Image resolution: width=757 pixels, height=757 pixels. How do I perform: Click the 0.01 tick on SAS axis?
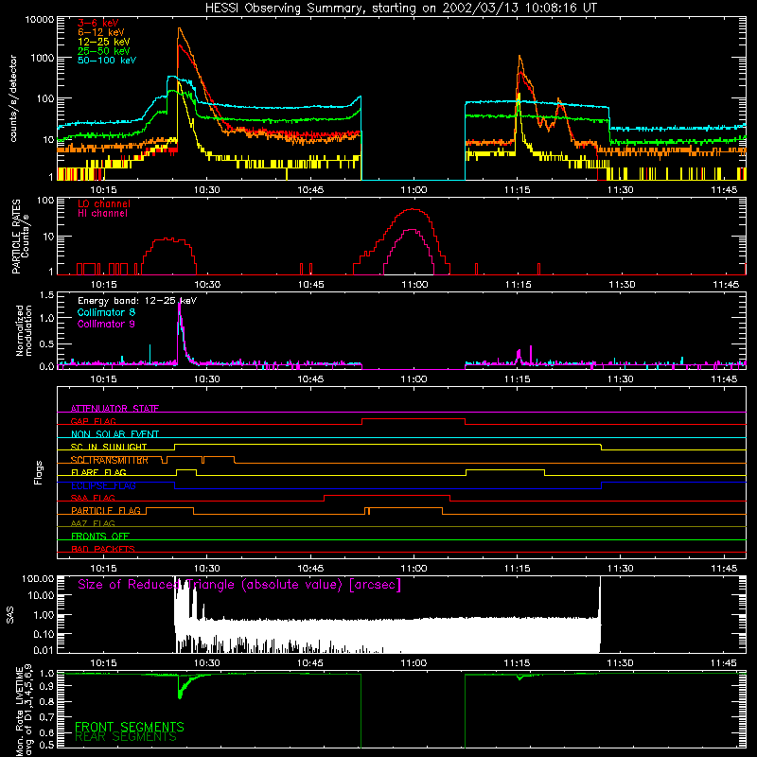(x=44, y=650)
